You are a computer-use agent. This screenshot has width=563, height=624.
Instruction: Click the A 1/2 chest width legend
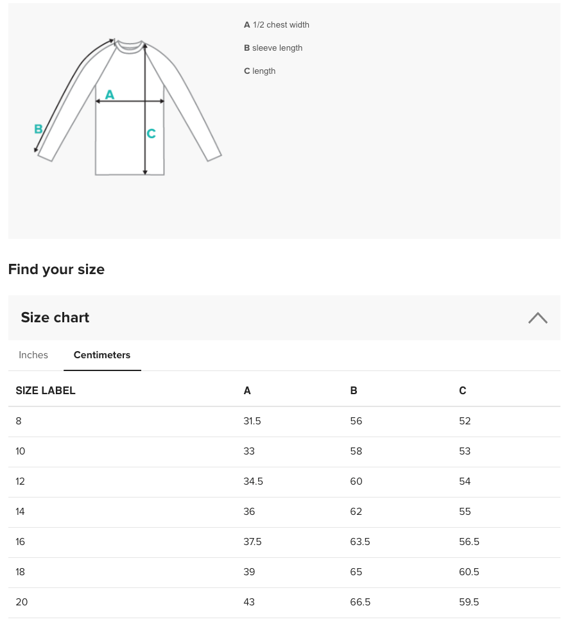coord(276,24)
